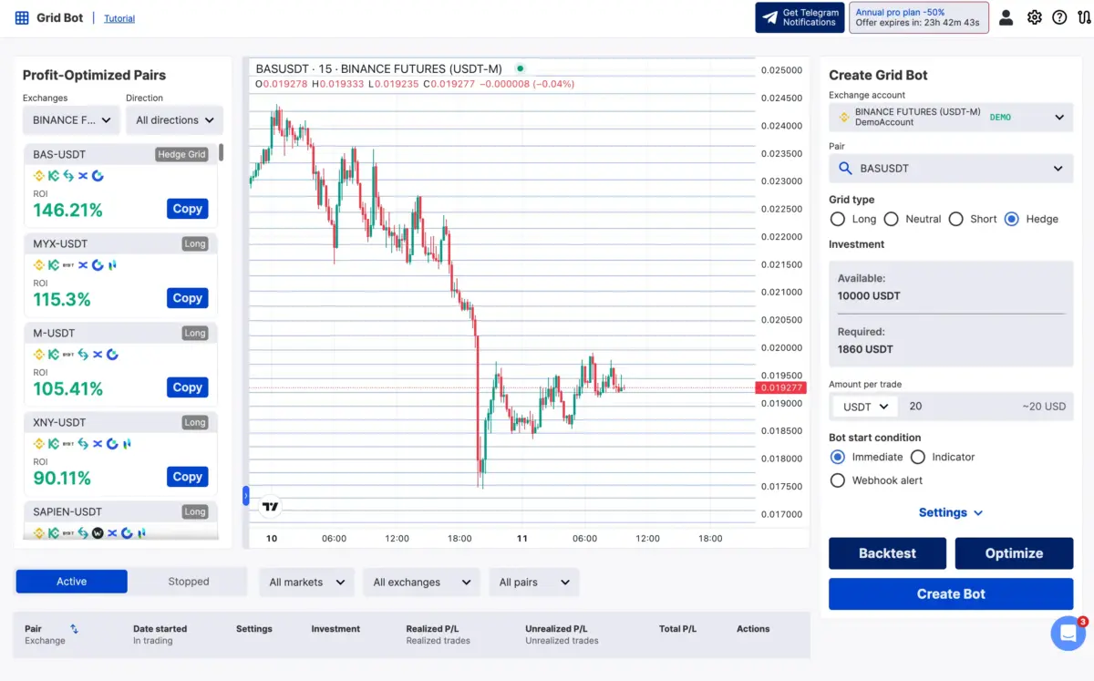Click KuCoin icon in M-USDT card
Screen dimensions: 1094x681
54,354
